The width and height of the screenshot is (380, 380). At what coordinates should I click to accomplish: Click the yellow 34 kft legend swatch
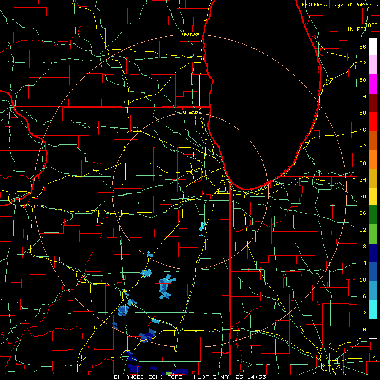pyautogui.click(x=373, y=197)
